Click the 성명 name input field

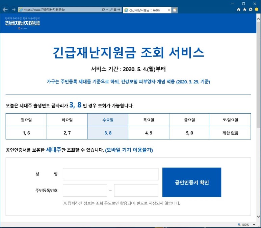110,174
